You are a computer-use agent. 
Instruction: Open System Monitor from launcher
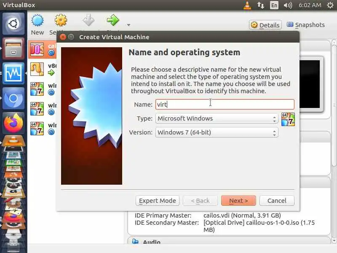(x=13, y=73)
